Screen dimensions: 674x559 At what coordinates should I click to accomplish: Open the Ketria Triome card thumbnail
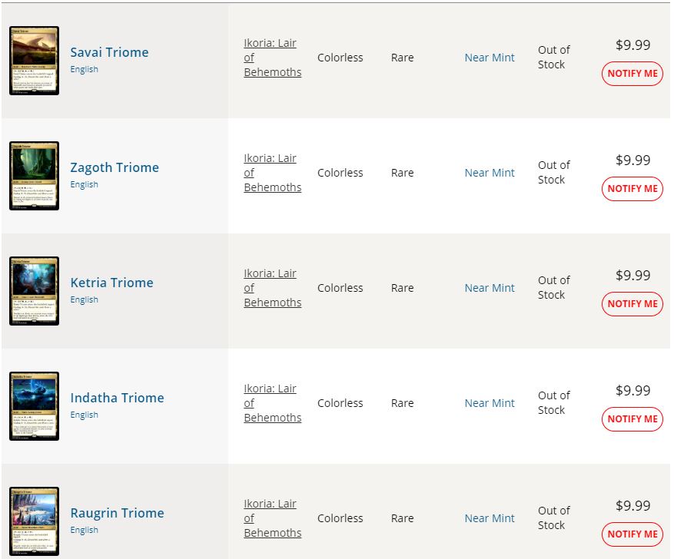(x=34, y=291)
